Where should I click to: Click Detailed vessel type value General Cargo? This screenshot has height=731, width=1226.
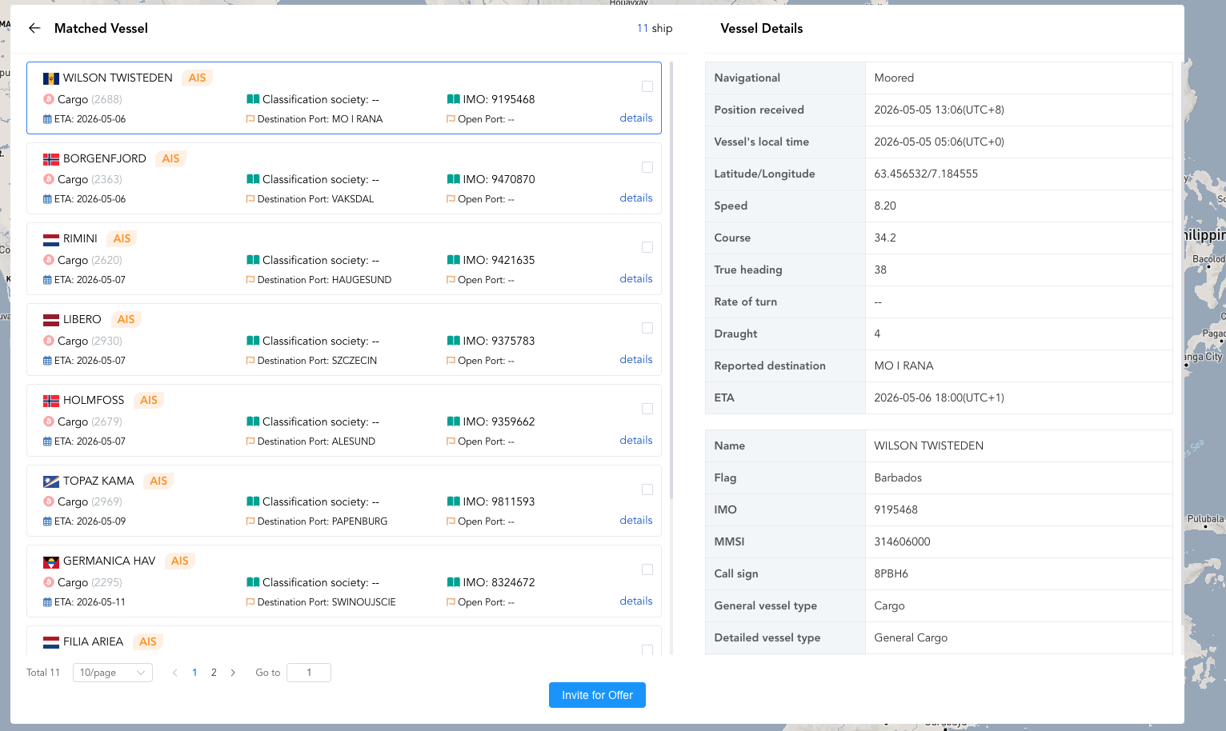[911, 637]
